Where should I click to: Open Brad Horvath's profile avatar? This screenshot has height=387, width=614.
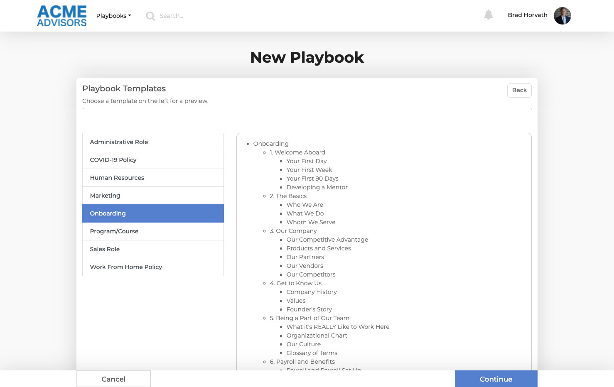[562, 16]
